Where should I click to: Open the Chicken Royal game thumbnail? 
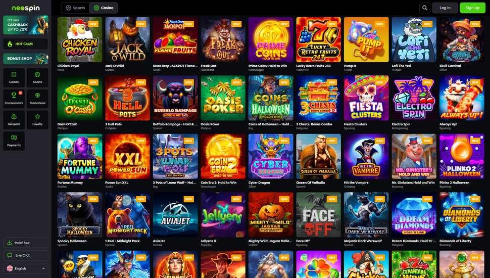point(80,40)
